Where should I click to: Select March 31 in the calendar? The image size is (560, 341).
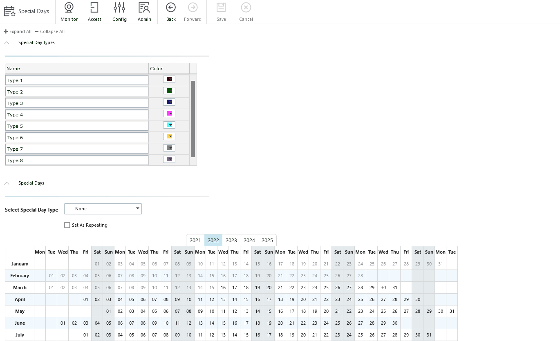point(395,288)
